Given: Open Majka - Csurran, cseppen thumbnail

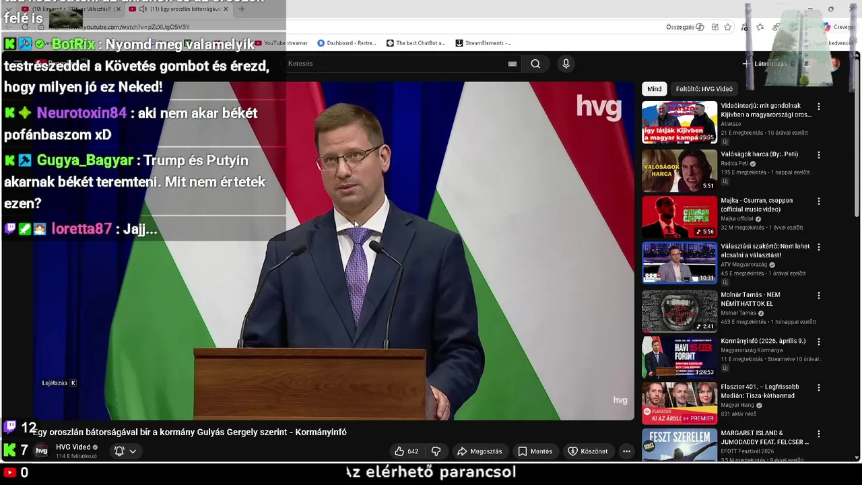Looking at the screenshot, I should click(679, 217).
